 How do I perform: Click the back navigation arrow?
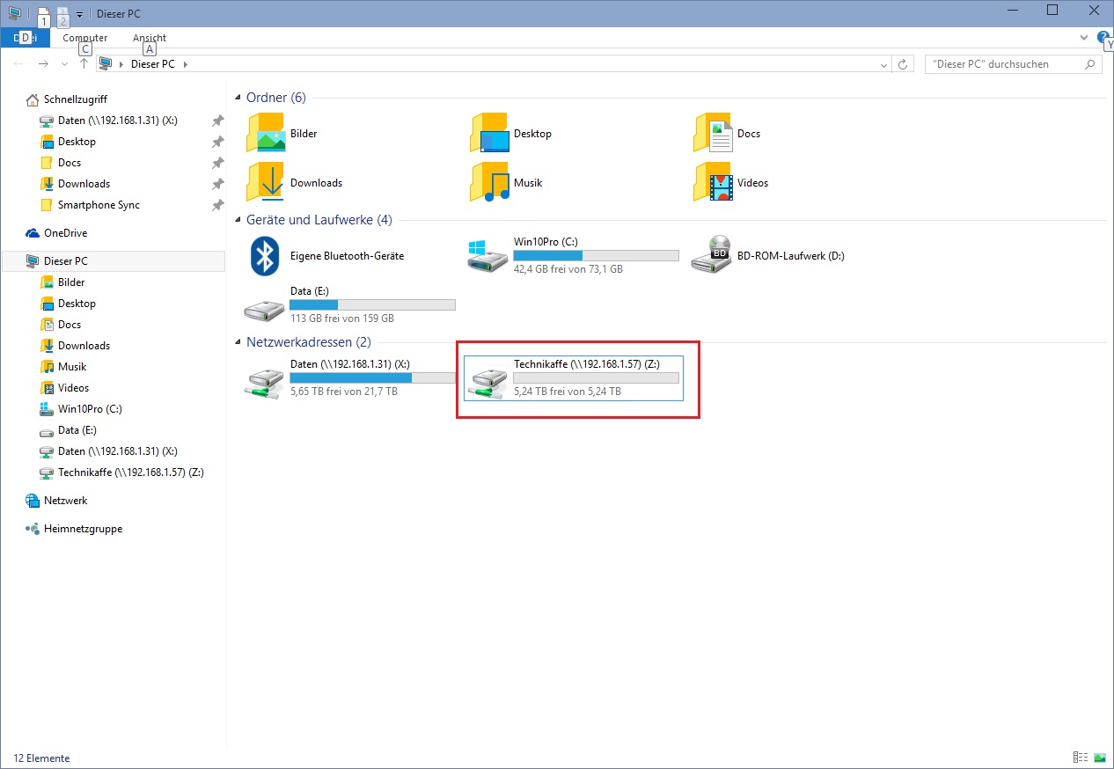tap(19, 64)
